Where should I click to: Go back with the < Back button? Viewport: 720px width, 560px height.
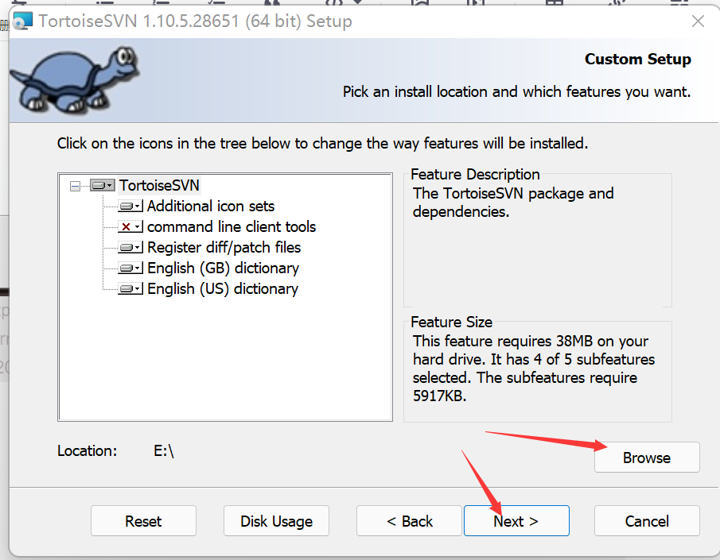(409, 521)
